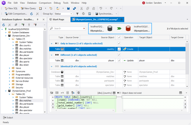Click the comparison report icon before Synchronize

[89, 14]
